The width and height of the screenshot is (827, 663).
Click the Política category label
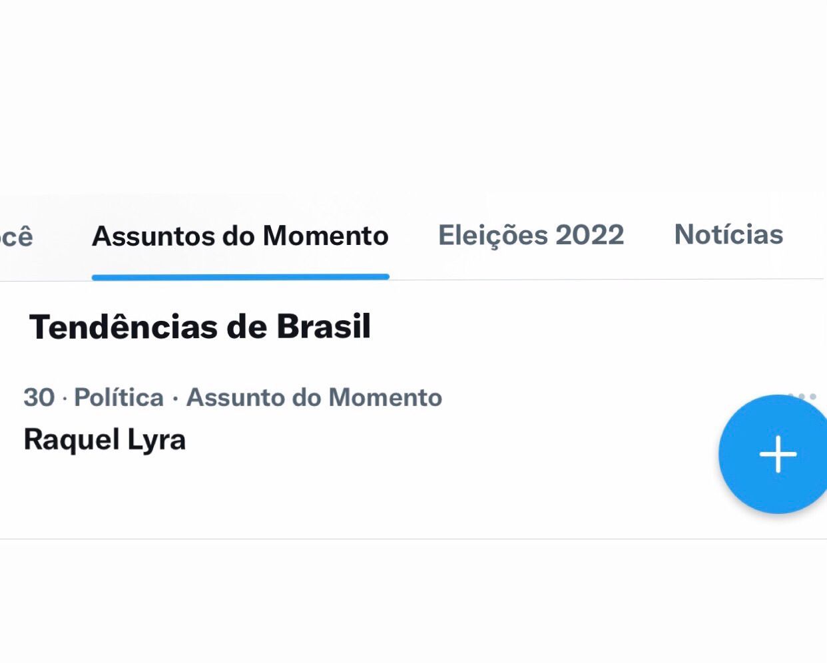119,397
